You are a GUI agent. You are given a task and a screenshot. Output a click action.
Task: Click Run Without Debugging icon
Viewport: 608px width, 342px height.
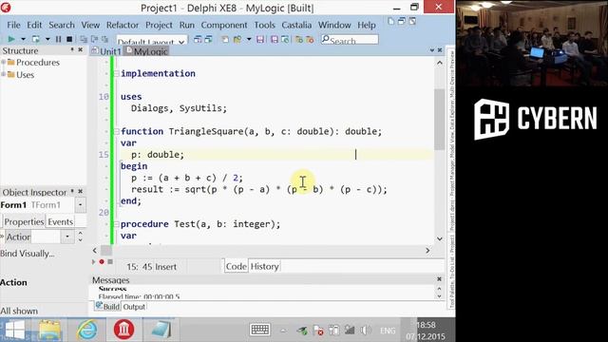pyautogui.click(x=36, y=39)
